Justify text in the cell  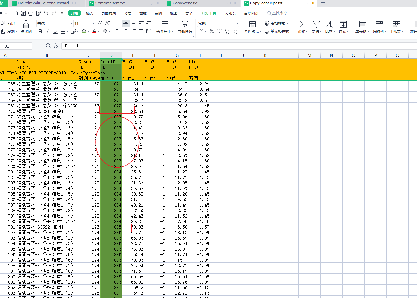click(x=141, y=31)
